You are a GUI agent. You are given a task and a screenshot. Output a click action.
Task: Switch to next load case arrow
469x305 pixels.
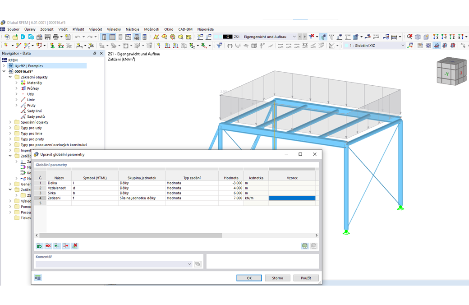305,37
